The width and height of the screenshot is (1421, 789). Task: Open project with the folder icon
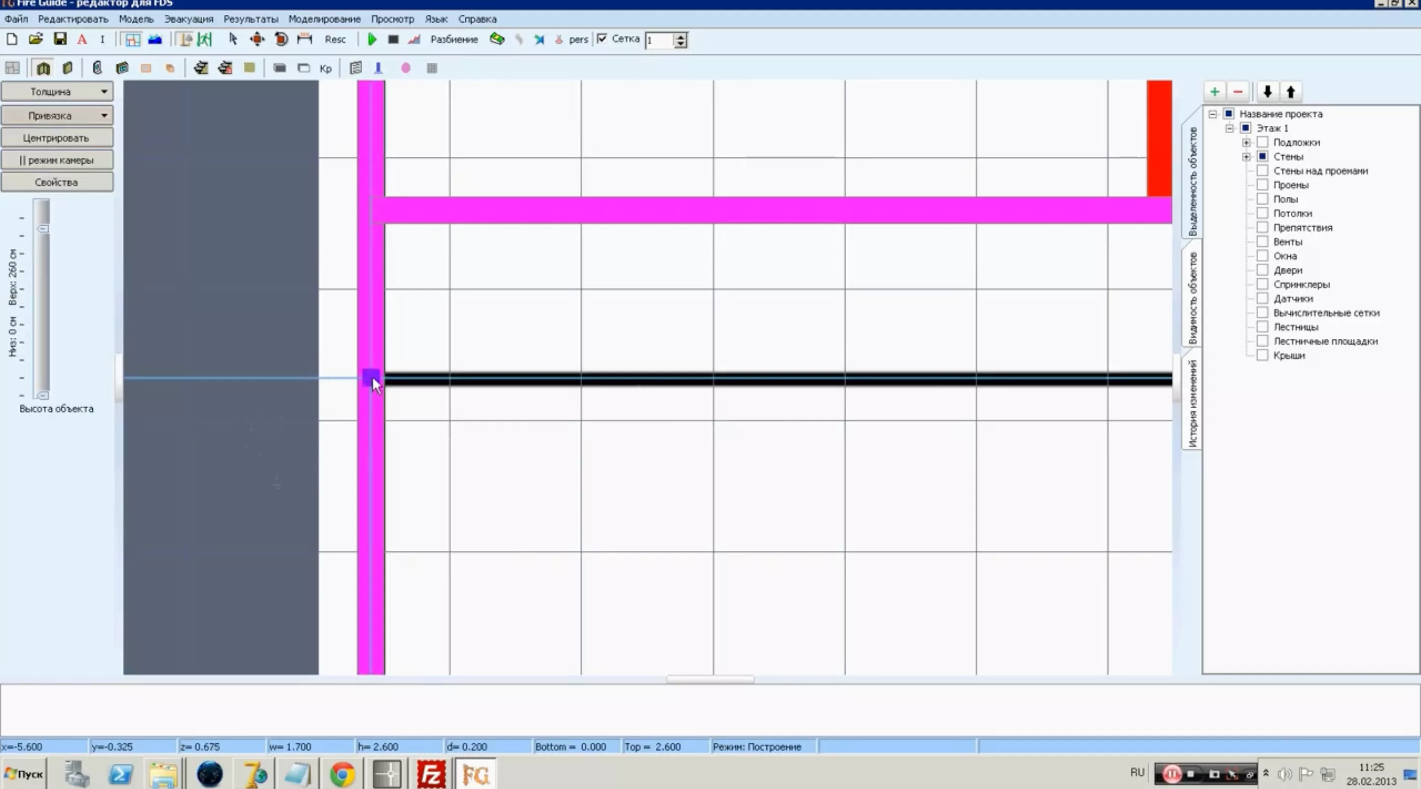(36, 39)
